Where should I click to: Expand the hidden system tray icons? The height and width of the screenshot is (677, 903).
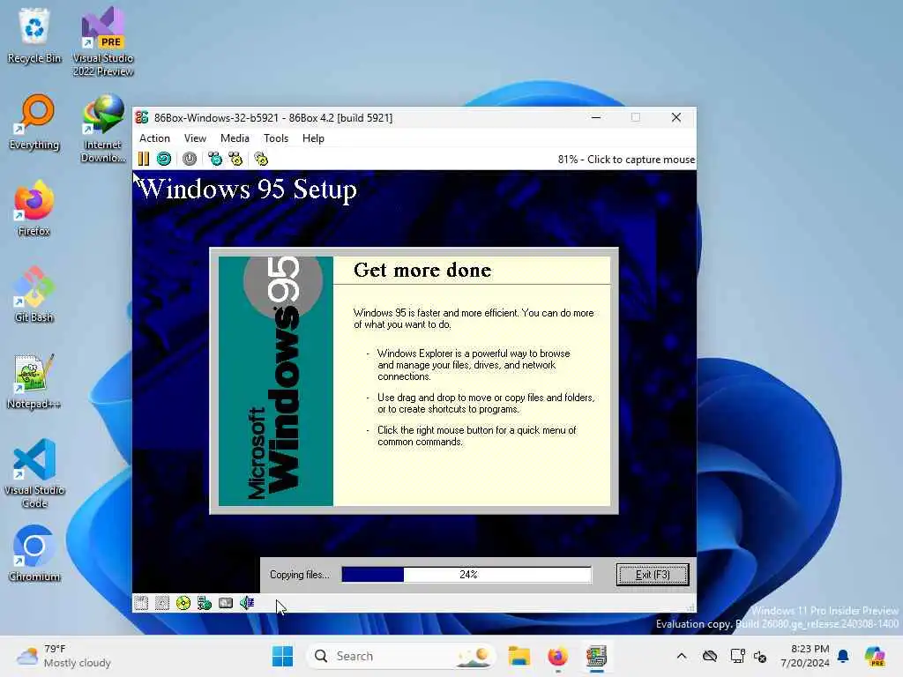[x=682, y=656]
